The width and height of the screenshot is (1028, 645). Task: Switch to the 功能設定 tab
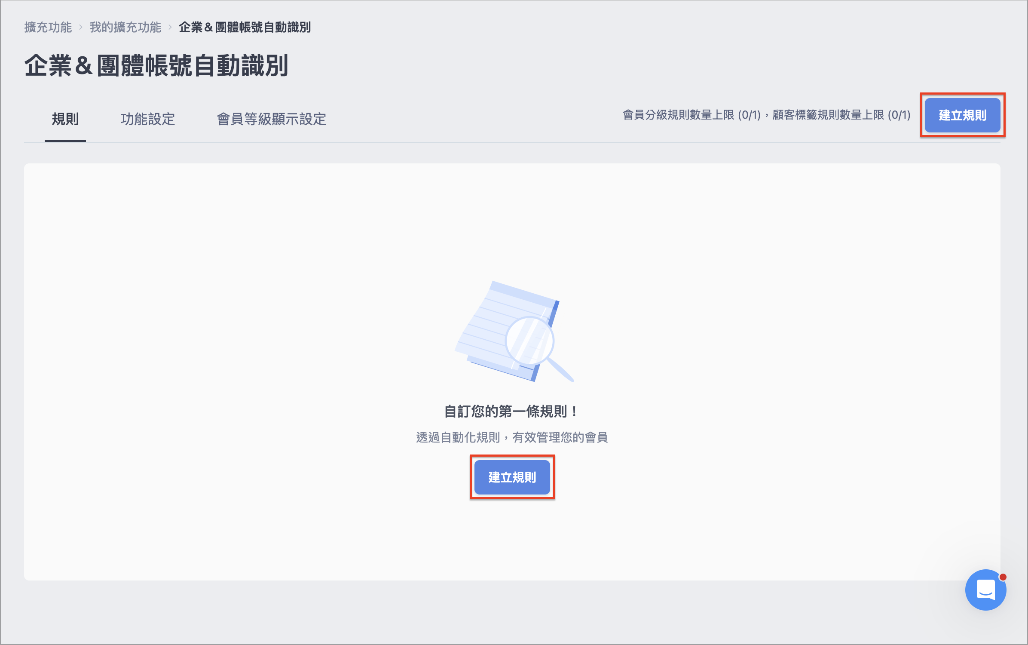coord(148,119)
